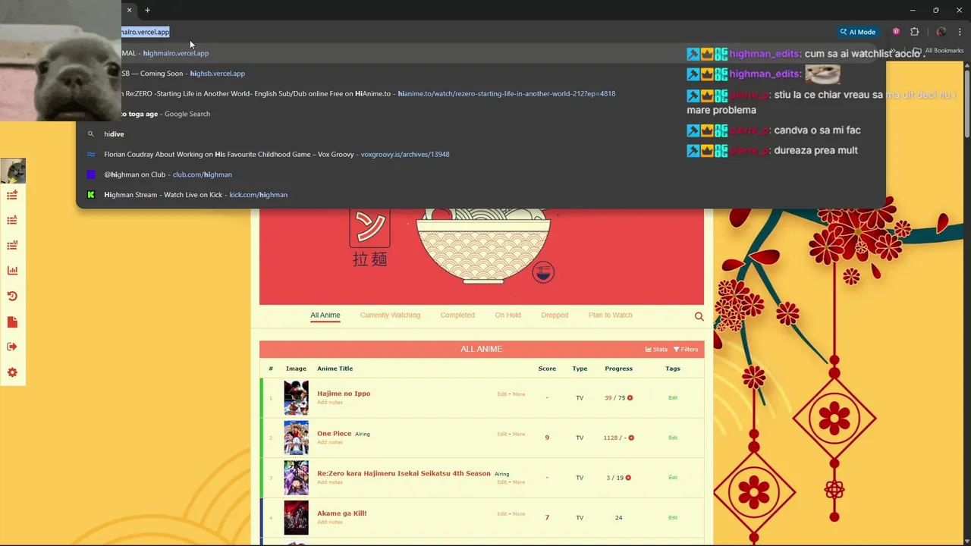Select the Florian Coudray Vox Groovy suggestion
The height and width of the screenshot is (546, 971).
481,155
